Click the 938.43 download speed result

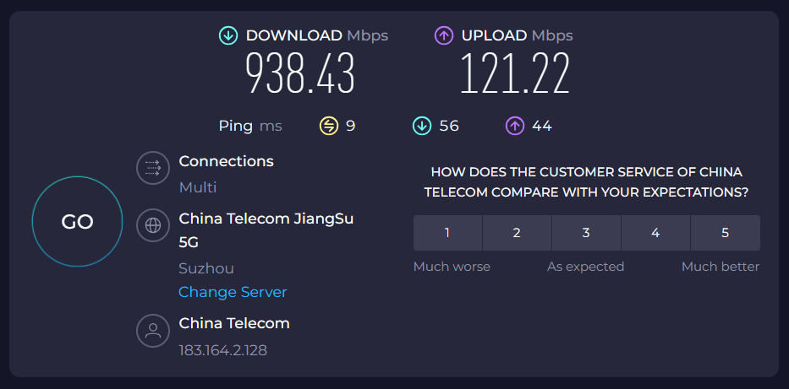(300, 73)
